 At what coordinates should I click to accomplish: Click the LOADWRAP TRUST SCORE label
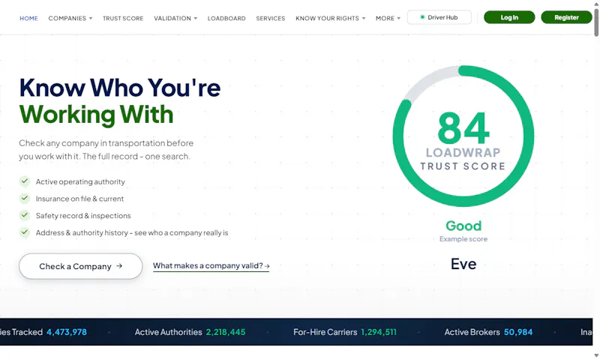click(x=463, y=159)
